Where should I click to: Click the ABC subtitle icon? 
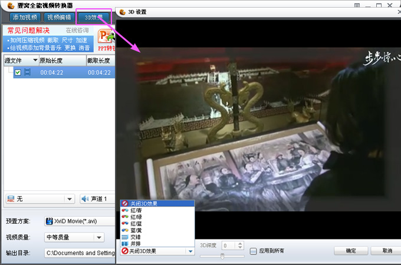click(11, 199)
